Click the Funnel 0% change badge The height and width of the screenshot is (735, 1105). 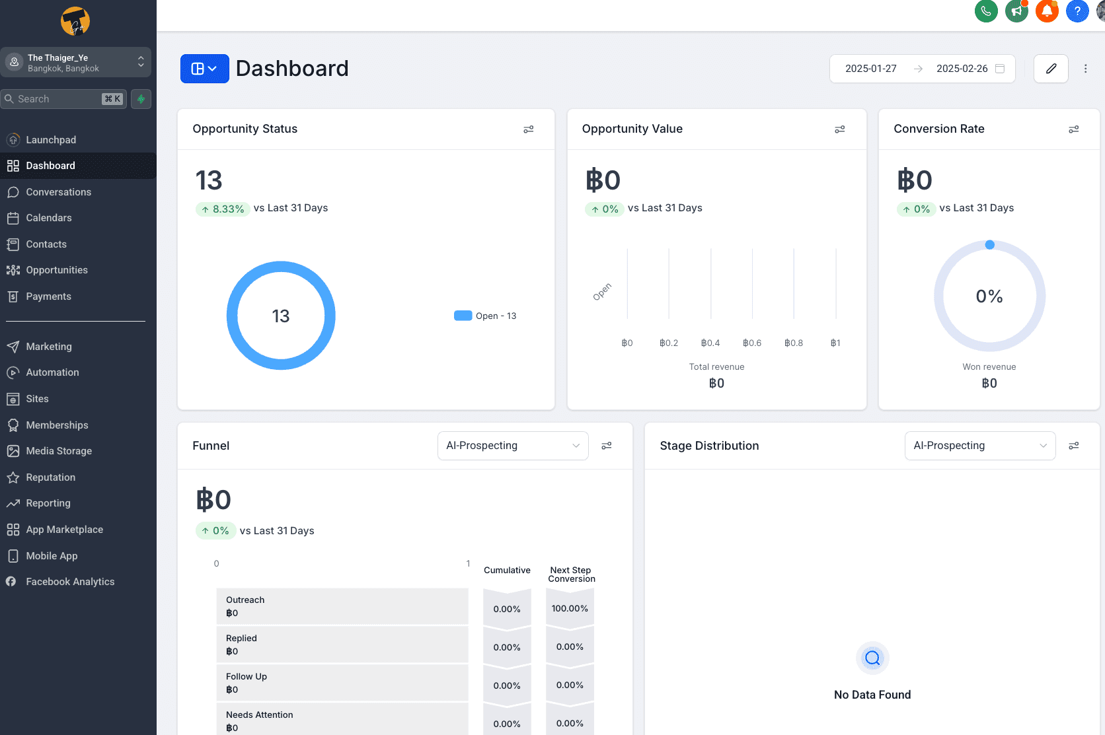(x=215, y=531)
